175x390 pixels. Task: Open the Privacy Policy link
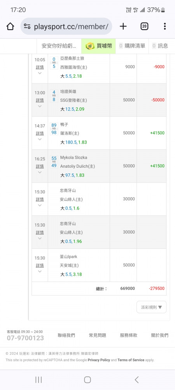[x=99, y=360]
